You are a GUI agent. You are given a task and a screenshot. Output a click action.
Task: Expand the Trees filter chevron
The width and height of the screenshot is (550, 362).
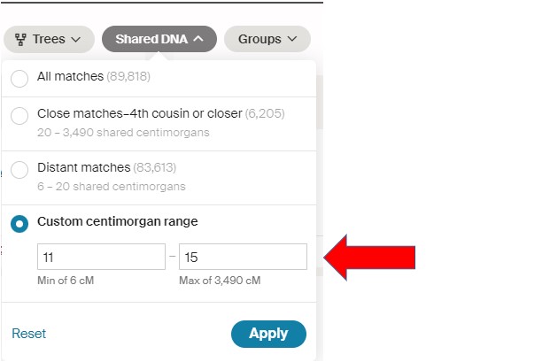coord(76,39)
